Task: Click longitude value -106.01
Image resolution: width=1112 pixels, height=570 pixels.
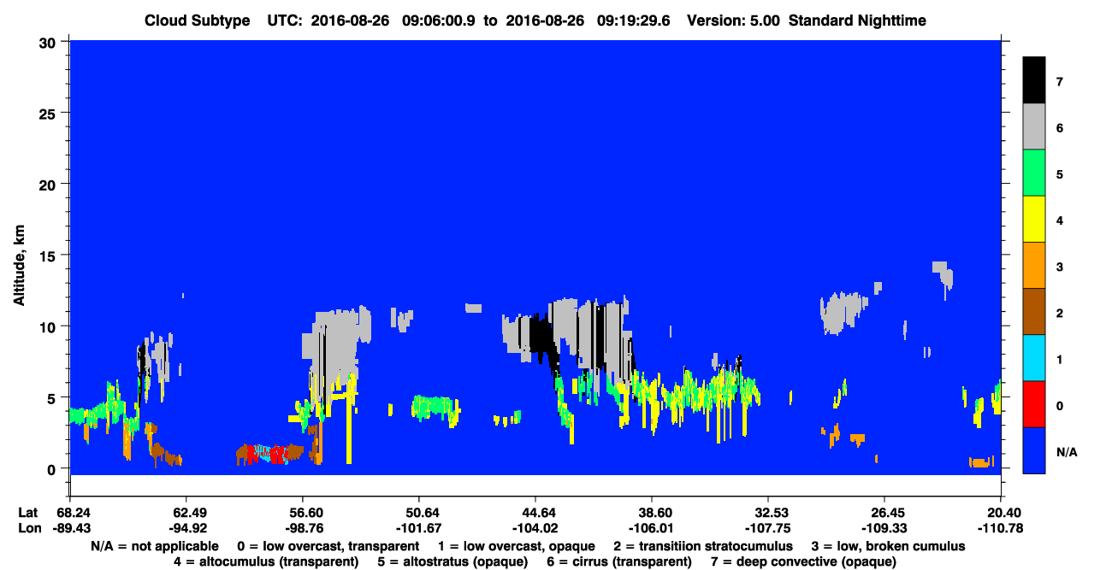Action: click(x=652, y=529)
